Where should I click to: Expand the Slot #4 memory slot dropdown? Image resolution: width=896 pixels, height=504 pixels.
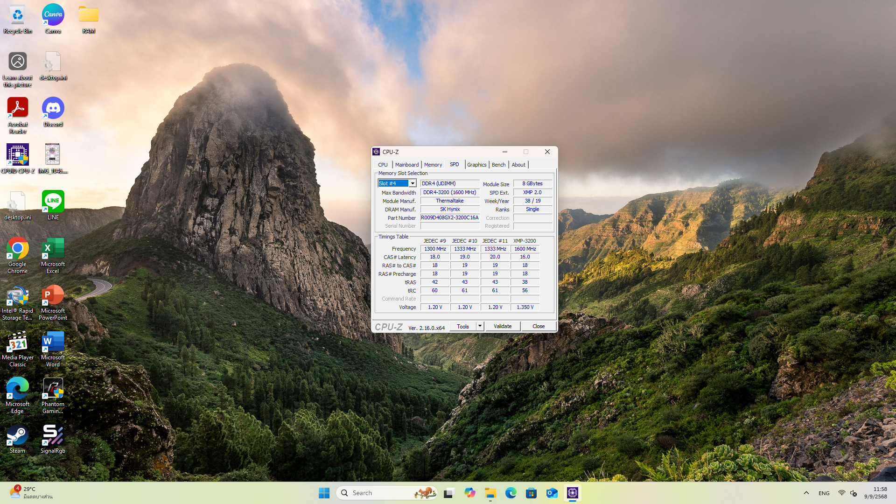413,183
